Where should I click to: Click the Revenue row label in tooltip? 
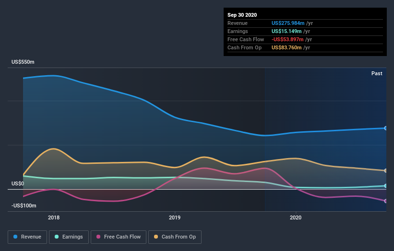[x=238, y=23]
